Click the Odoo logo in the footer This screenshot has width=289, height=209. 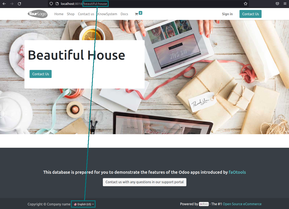[x=204, y=204]
